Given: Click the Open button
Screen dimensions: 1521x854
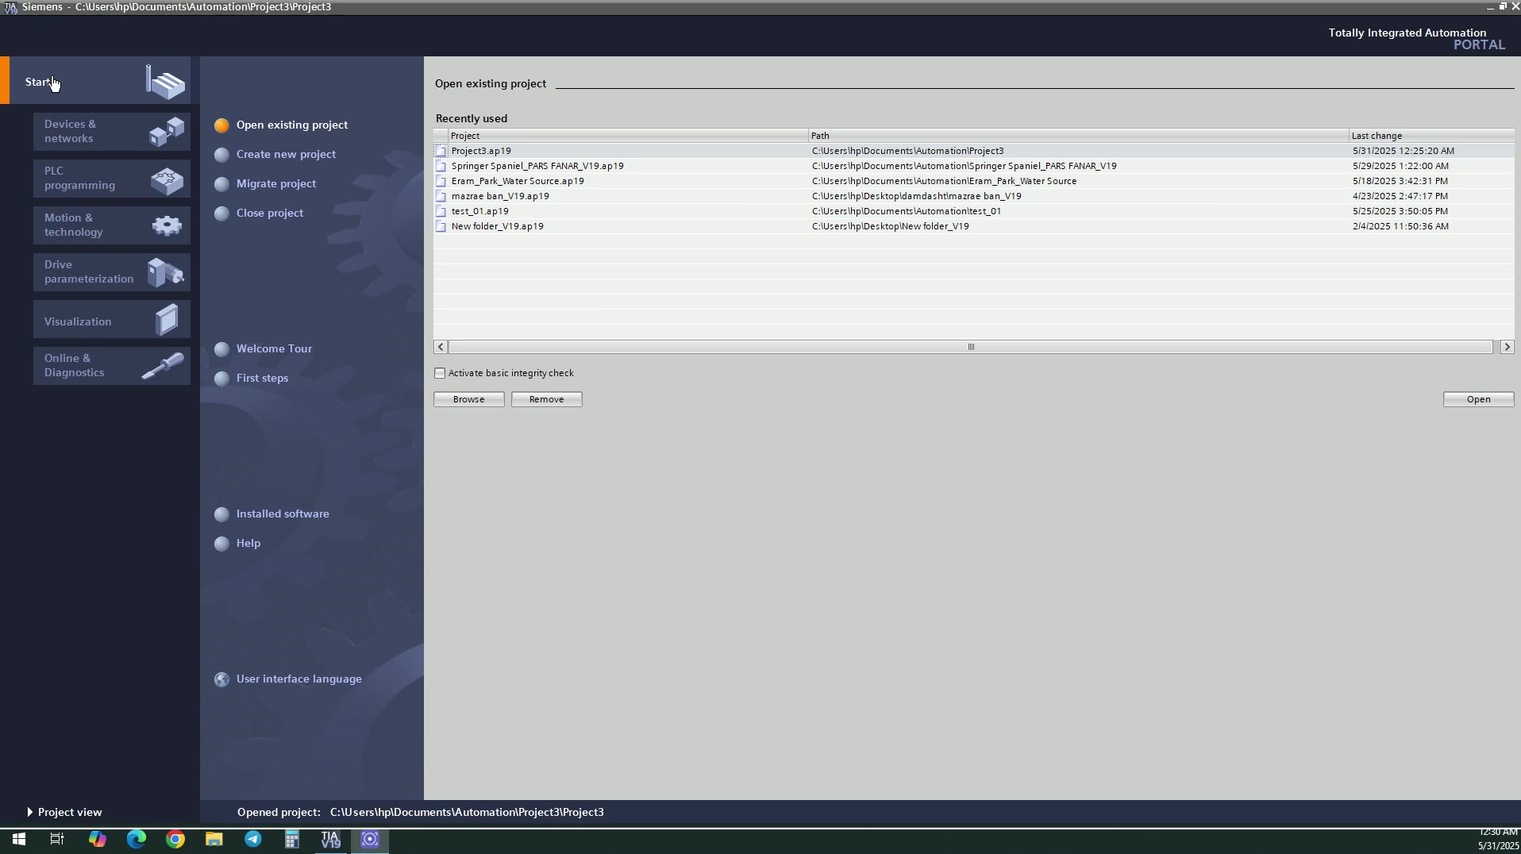Looking at the screenshot, I should (1479, 399).
